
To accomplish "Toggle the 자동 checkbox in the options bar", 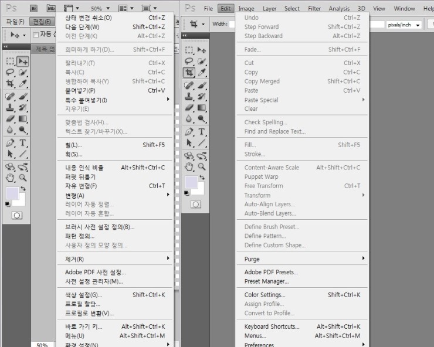I will pos(36,35).
